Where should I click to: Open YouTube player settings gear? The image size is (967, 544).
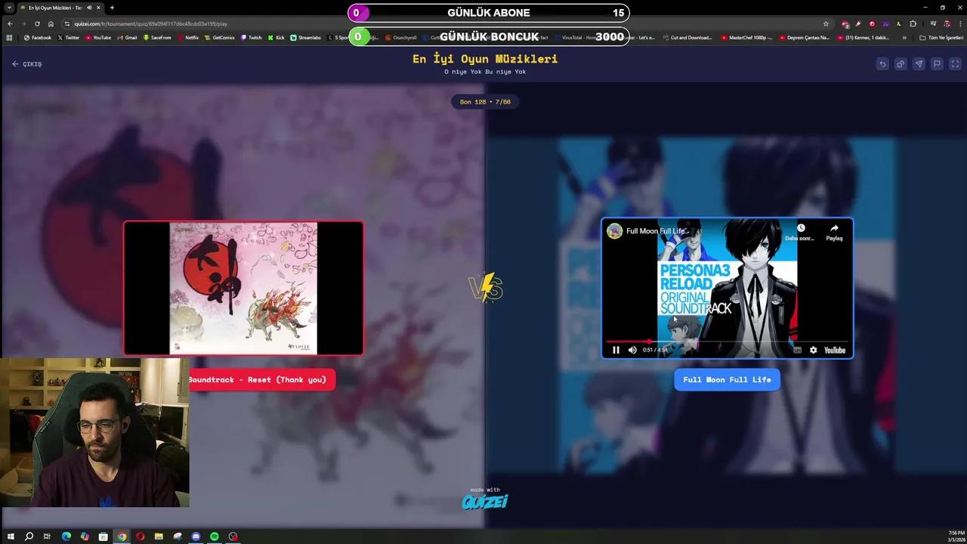tap(813, 350)
